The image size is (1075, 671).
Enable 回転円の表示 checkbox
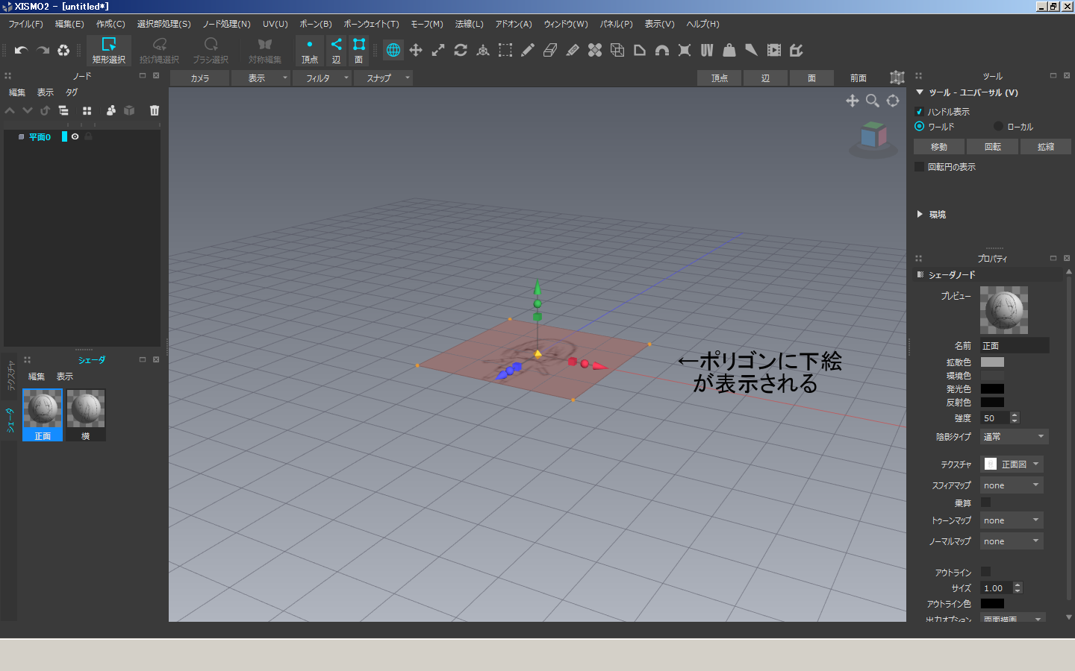coord(920,166)
